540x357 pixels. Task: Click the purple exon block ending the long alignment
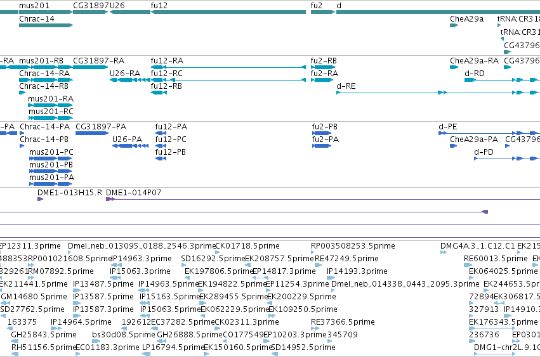pos(485,212)
